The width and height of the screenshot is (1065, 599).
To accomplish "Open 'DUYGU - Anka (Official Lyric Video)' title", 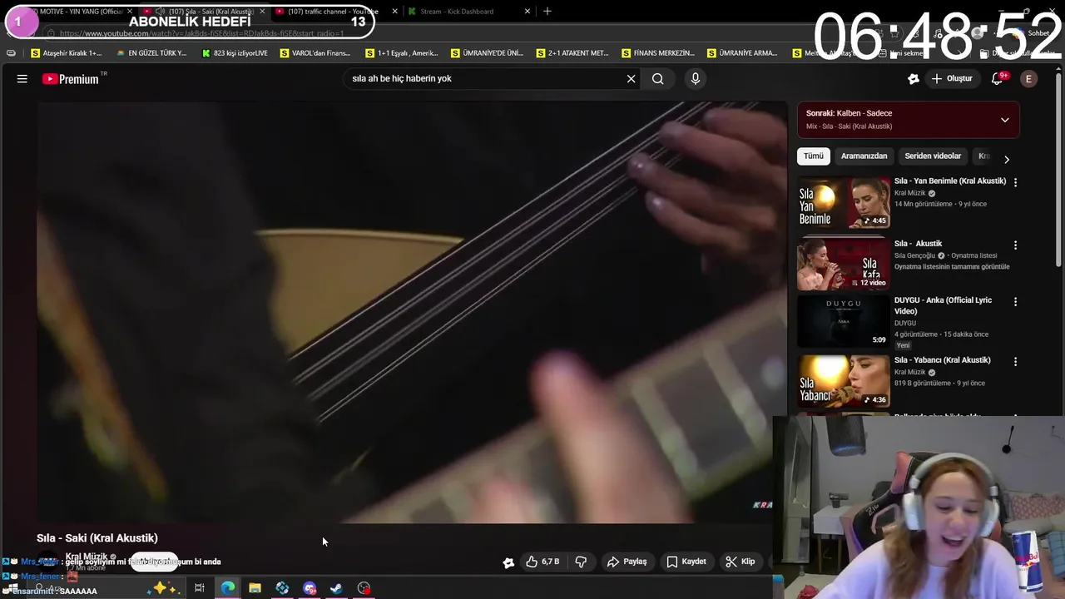I will point(943,305).
